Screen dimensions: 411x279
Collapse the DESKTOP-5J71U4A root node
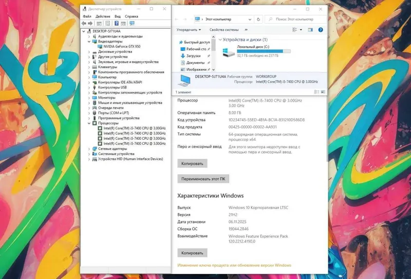click(84, 31)
